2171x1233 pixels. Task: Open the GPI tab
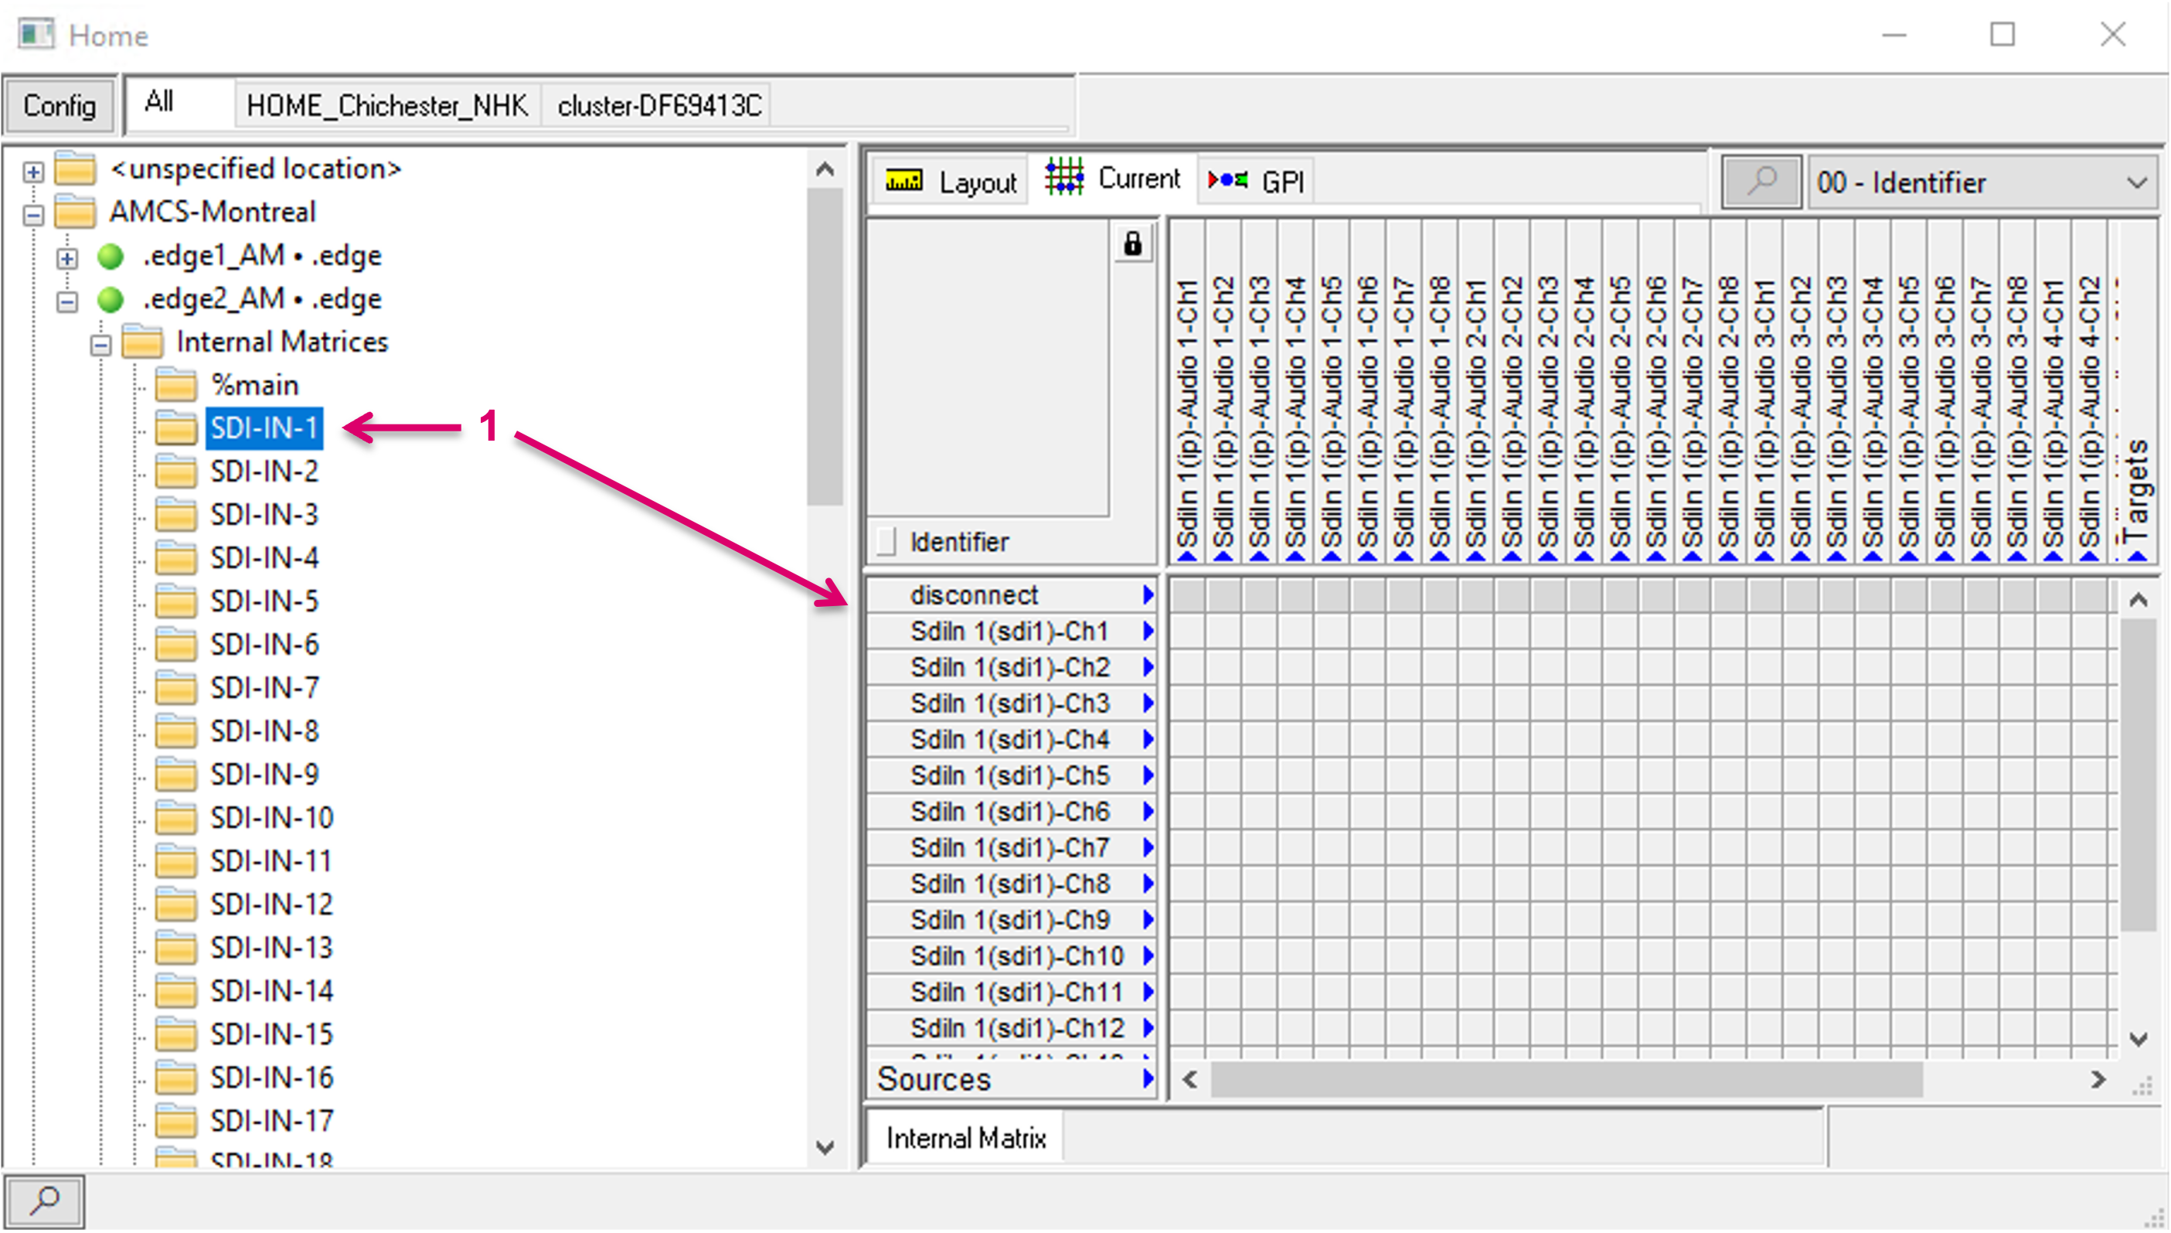(x=1256, y=182)
